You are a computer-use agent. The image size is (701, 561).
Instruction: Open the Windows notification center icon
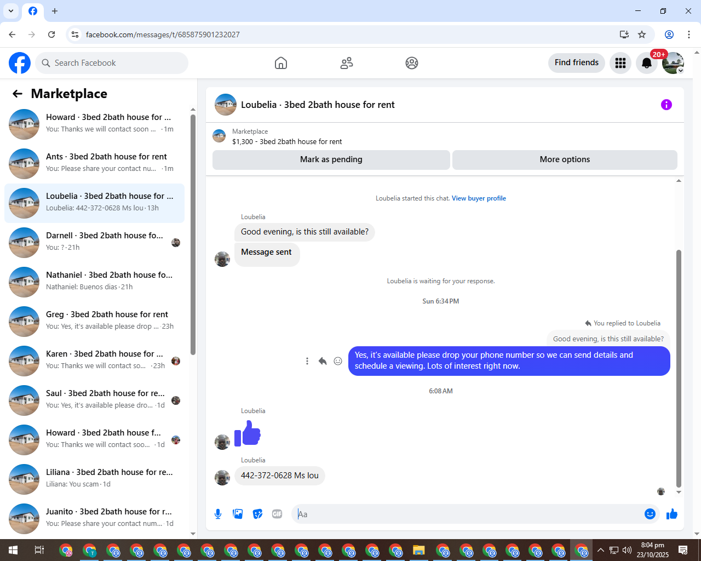tap(683, 550)
